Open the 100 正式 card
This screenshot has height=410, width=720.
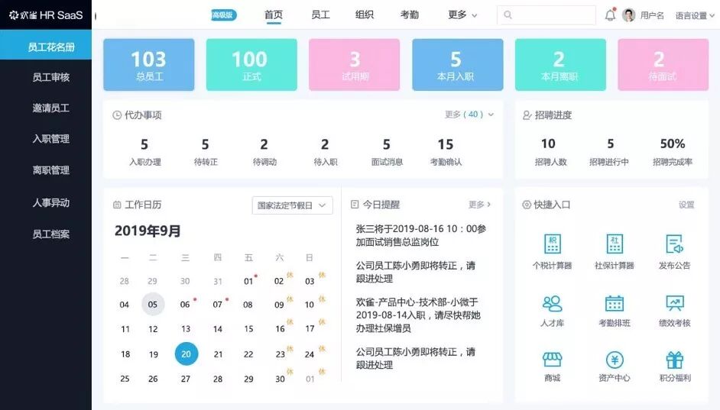251,65
